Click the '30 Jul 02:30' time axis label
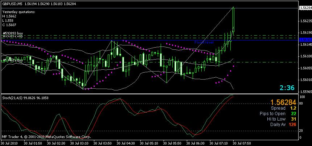This screenshot has width=312, height=146. click(56, 143)
